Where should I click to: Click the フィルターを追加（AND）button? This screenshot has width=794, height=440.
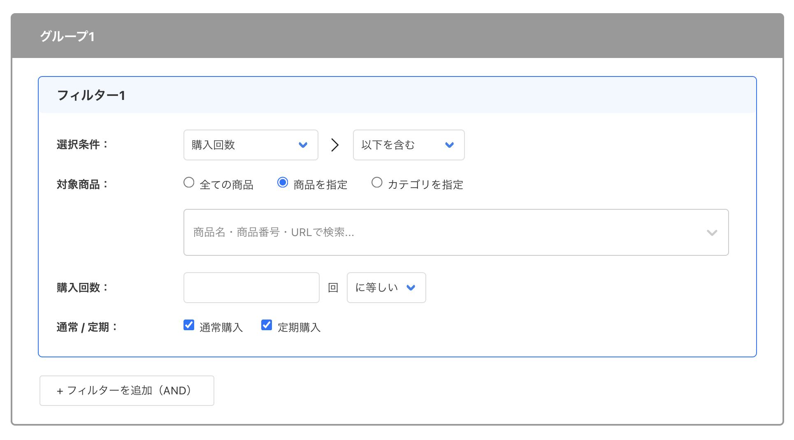pyautogui.click(x=126, y=391)
